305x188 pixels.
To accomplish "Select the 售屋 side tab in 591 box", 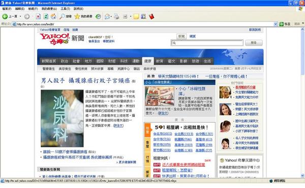I will point(147,144).
